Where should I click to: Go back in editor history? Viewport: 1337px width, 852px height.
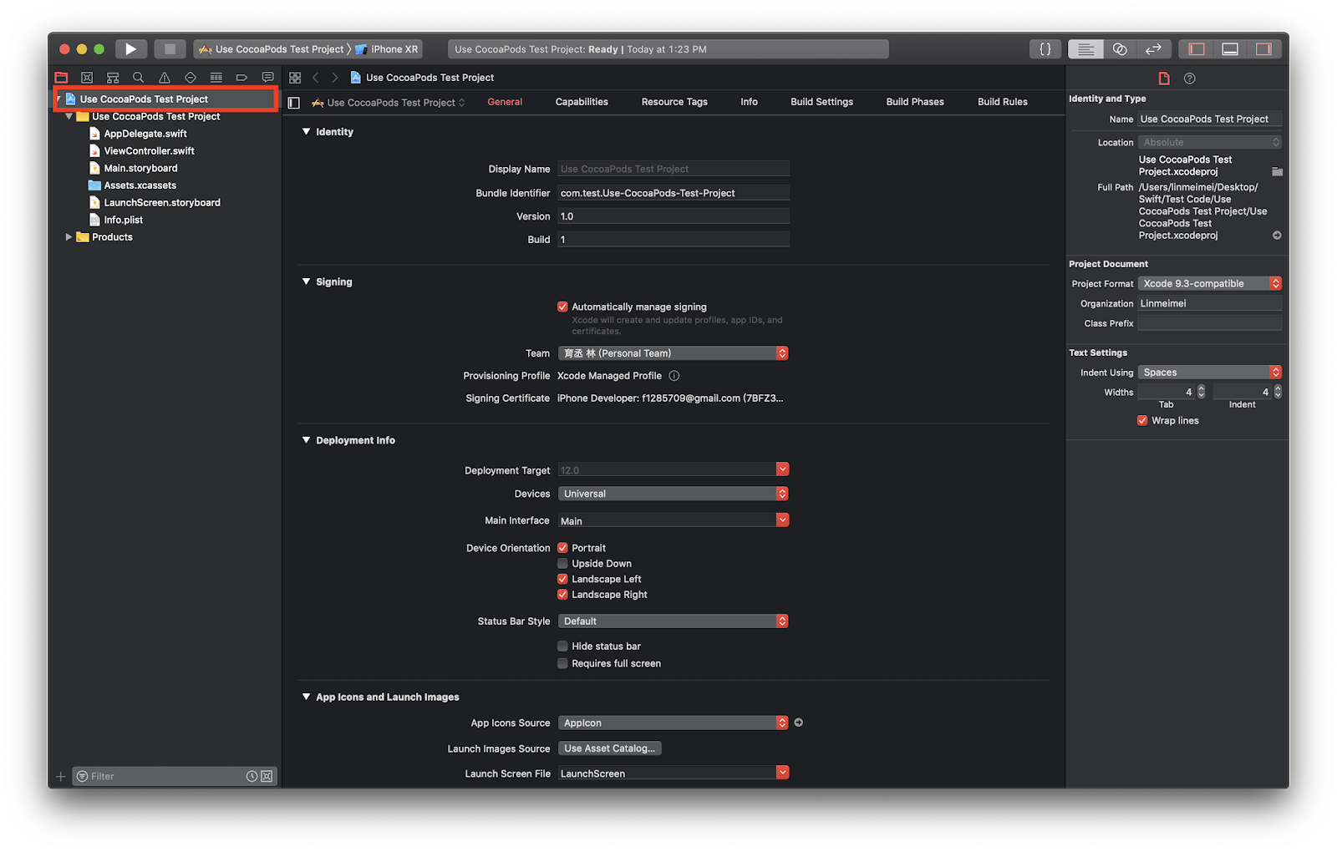pos(316,78)
